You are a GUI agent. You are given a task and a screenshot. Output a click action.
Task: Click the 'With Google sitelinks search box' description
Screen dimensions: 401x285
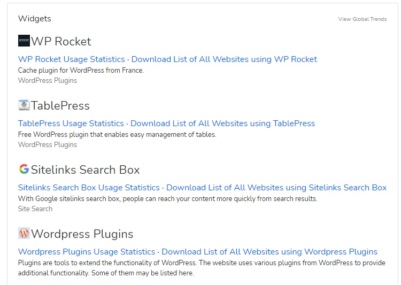[167, 199]
